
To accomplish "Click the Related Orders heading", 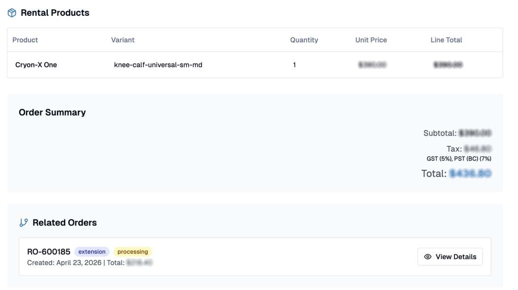I will 65,223.
